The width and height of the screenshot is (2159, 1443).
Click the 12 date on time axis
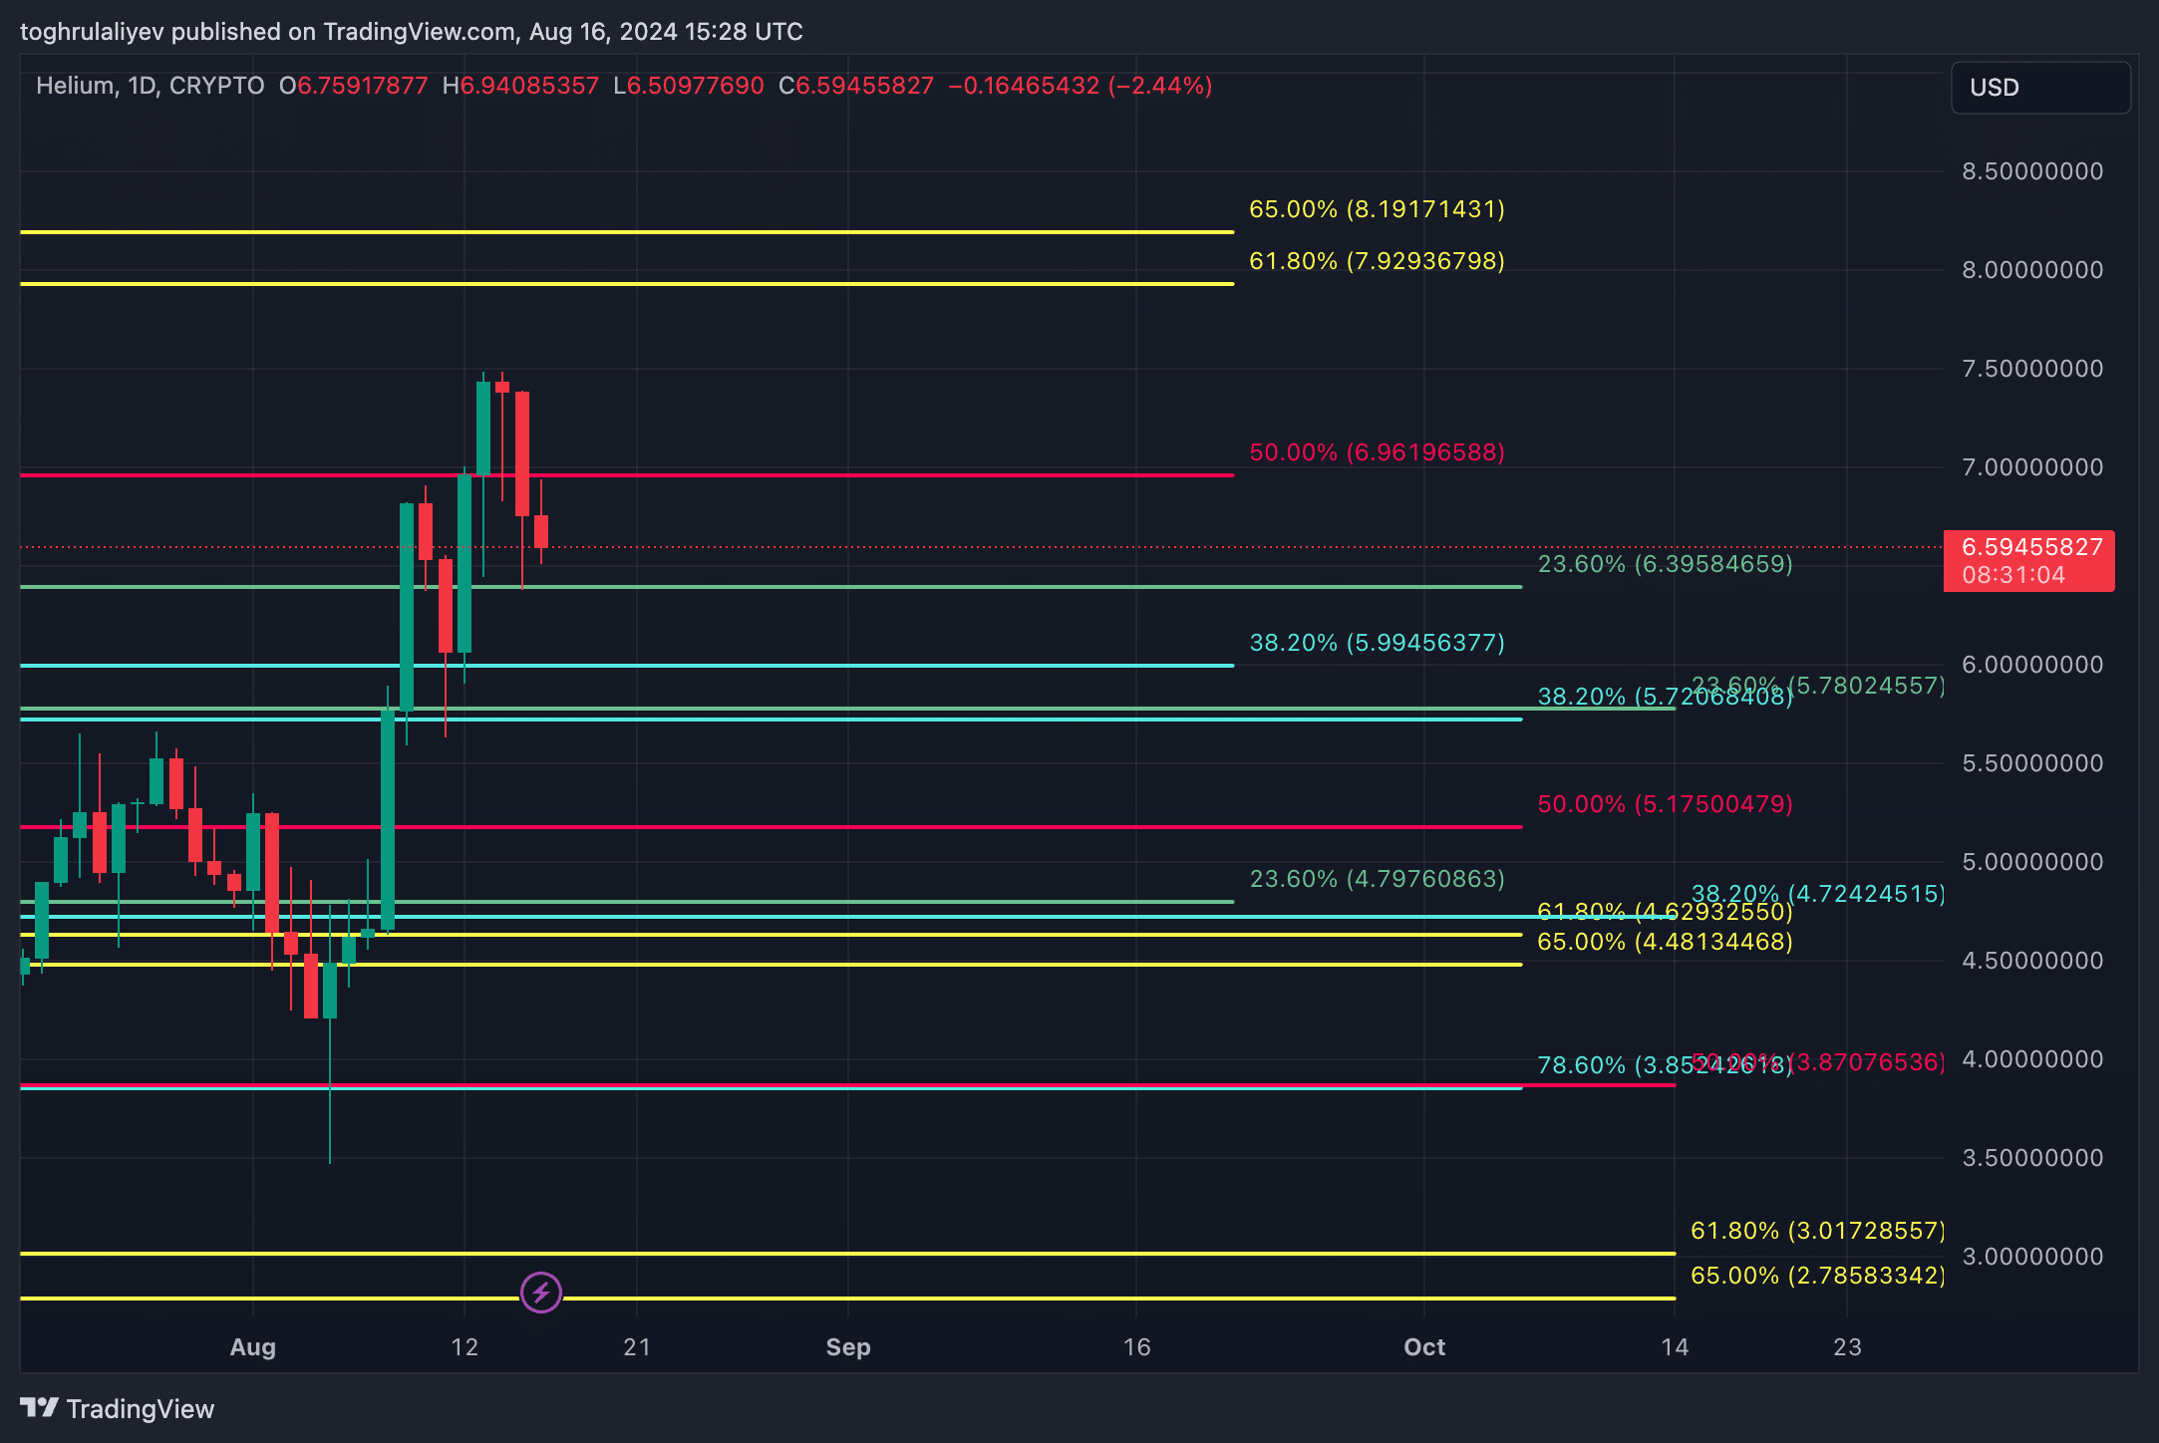tap(464, 1347)
